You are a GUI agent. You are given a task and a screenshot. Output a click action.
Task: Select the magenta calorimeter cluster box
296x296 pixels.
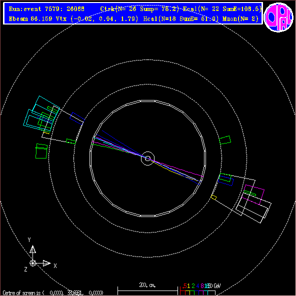[253, 195]
